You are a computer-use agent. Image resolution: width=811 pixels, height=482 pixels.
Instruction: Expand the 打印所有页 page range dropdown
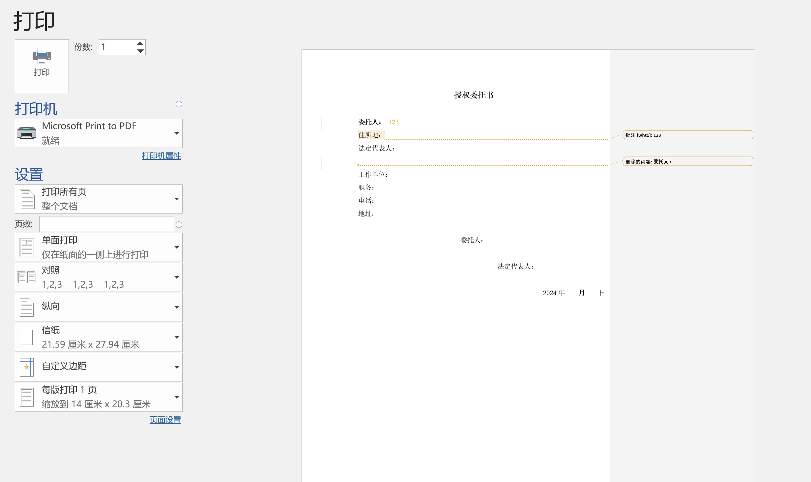[x=99, y=199]
